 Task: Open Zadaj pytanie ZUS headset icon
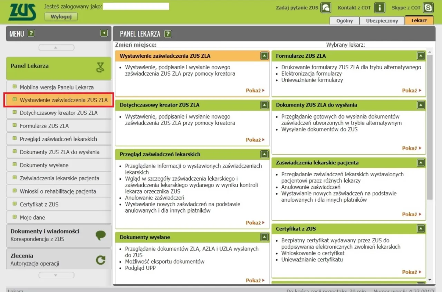pyautogui.click(x=326, y=8)
